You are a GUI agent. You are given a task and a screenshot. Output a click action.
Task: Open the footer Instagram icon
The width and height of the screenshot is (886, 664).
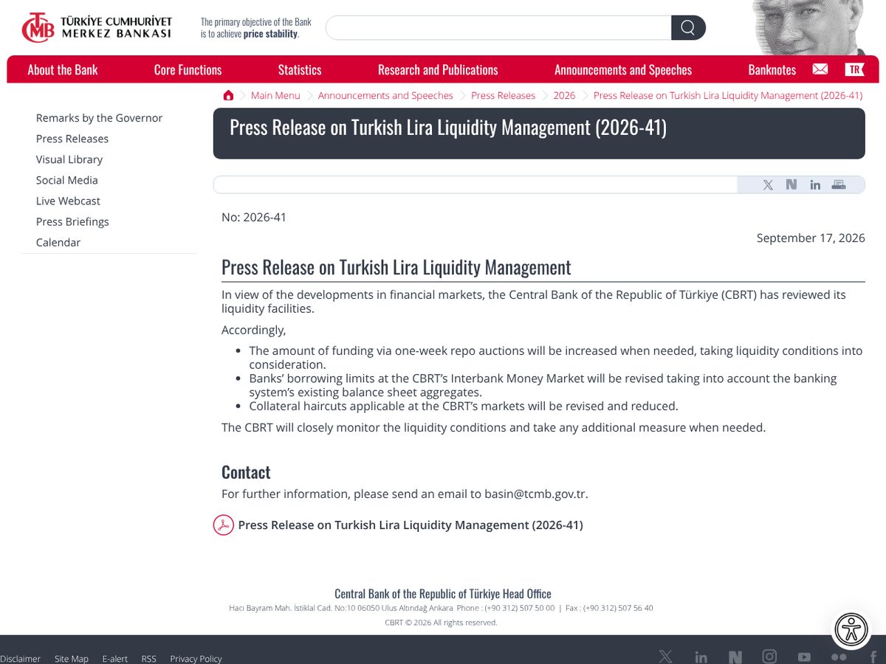coord(769,657)
